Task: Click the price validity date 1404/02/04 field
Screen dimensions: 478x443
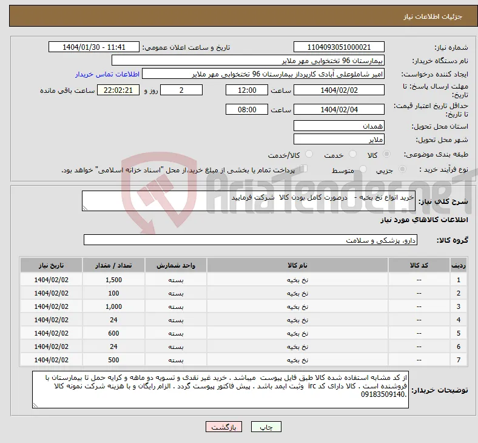Action: coord(338,109)
